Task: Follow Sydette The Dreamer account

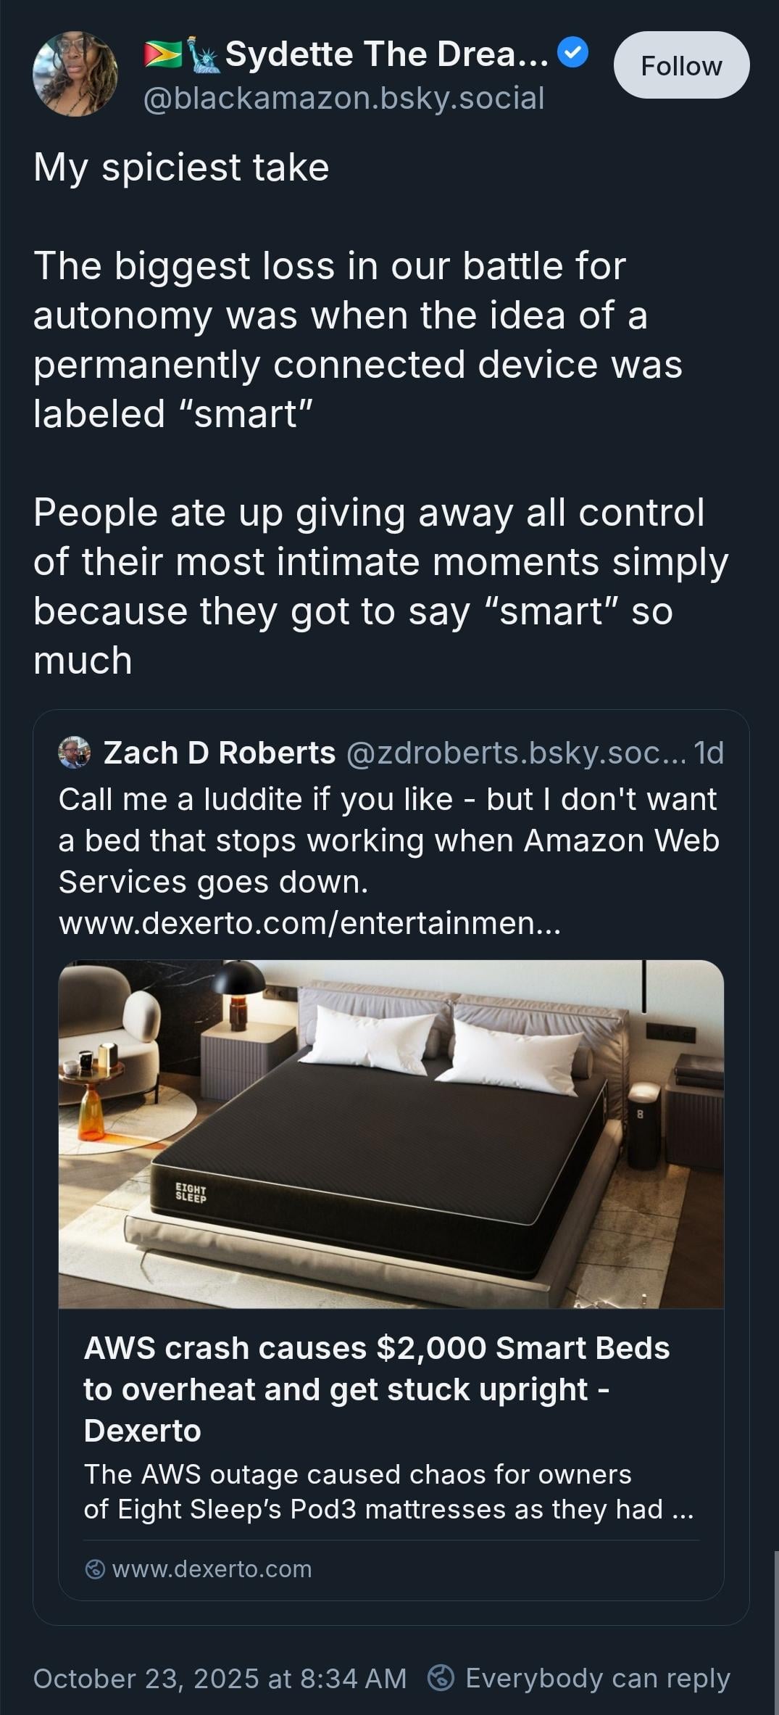Action: (x=681, y=65)
